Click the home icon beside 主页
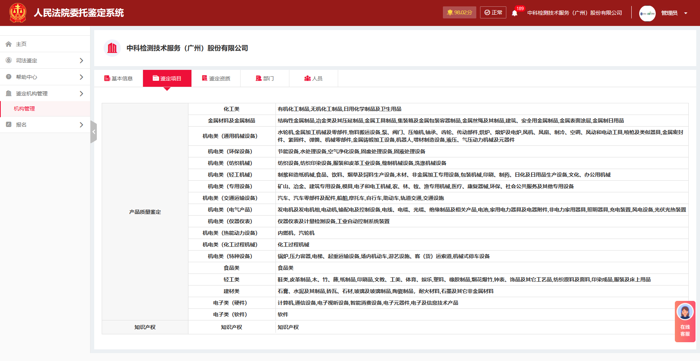 tap(9, 44)
